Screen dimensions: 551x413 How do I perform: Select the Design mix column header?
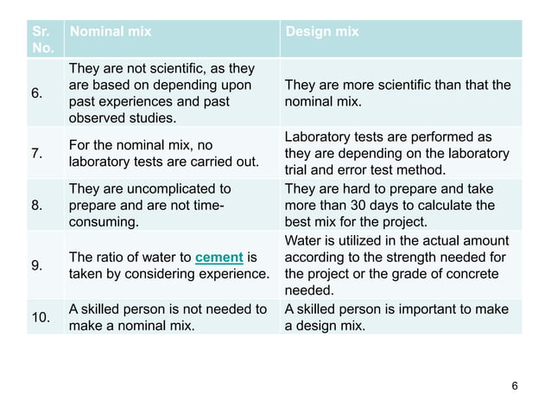(x=322, y=32)
